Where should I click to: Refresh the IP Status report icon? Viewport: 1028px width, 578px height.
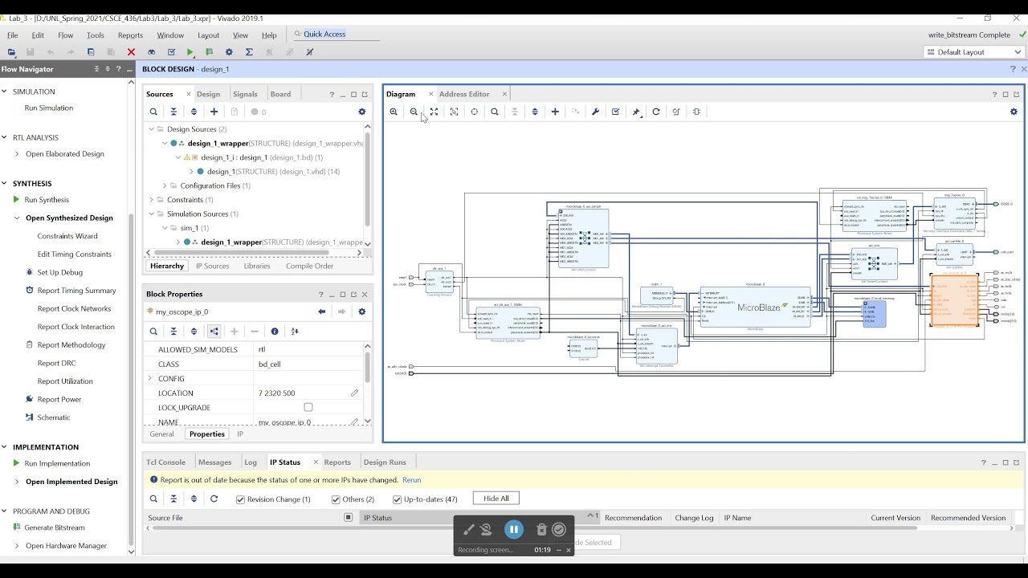click(214, 499)
